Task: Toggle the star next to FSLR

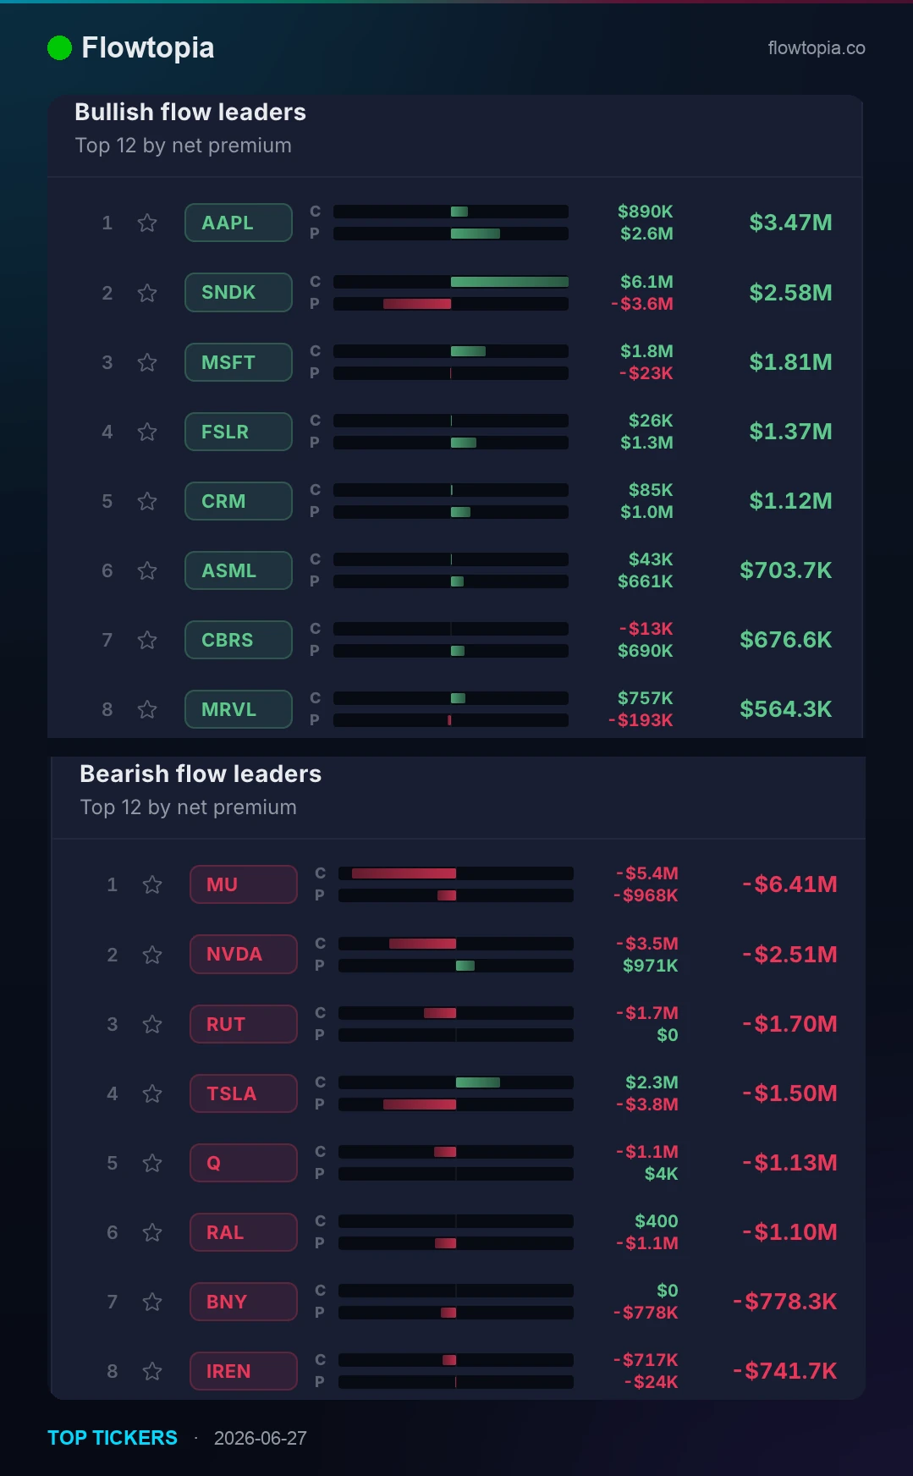Action: click(147, 432)
